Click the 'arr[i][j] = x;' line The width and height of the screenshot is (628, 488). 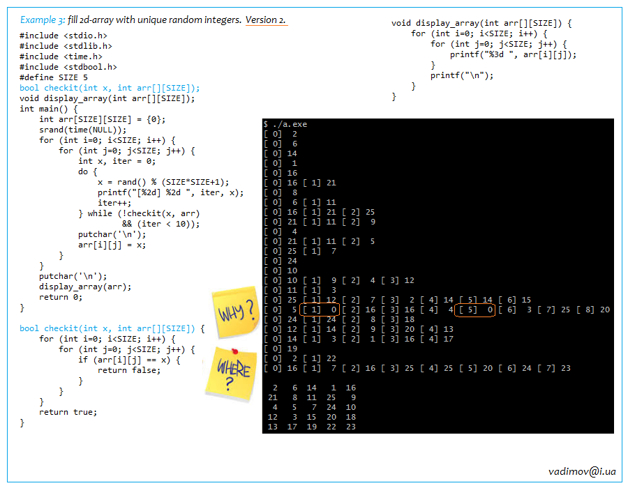click(x=112, y=245)
